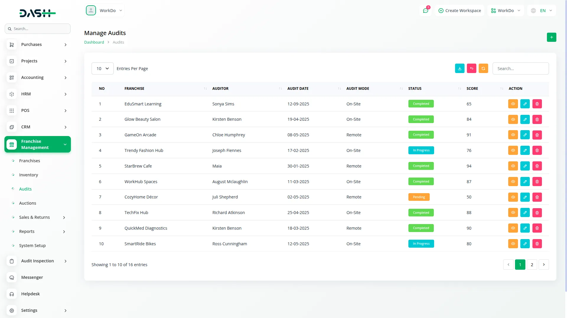This screenshot has width=567, height=318.
Task: Open the chat messages icon in header
Action: pos(425,11)
